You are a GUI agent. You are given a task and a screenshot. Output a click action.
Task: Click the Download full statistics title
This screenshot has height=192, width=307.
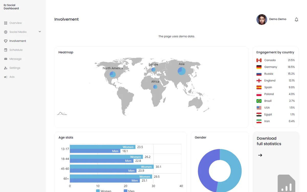point(269,141)
